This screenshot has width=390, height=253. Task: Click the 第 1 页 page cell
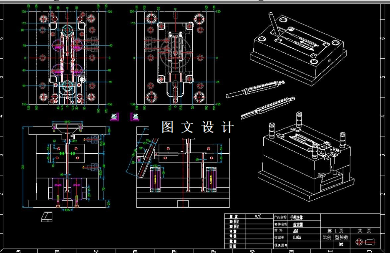(x=335, y=231)
